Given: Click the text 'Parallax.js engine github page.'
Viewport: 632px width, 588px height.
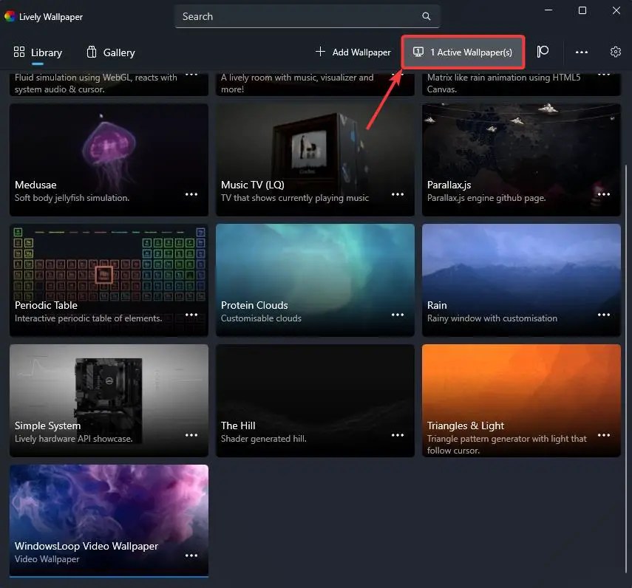Looking at the screenshot, I should pyautogui.click(x=486, y=198).
